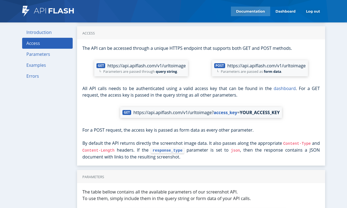Viewport: 347px width, 208px height.
Task: Click the GET badge on access_key example
Action: pyautogui.click(x=127, y=112)
